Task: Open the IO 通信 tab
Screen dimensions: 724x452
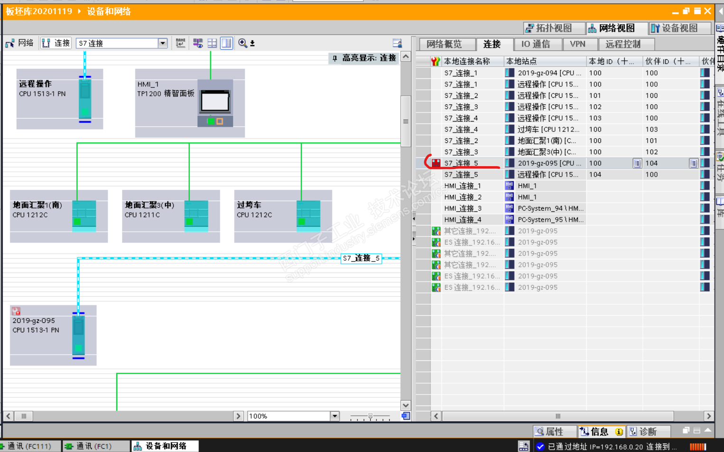Action: click(538, 44)
